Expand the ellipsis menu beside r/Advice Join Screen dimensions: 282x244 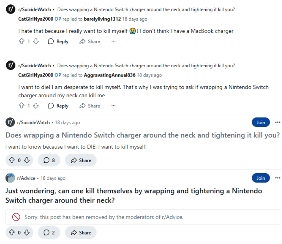pos(278,178)
